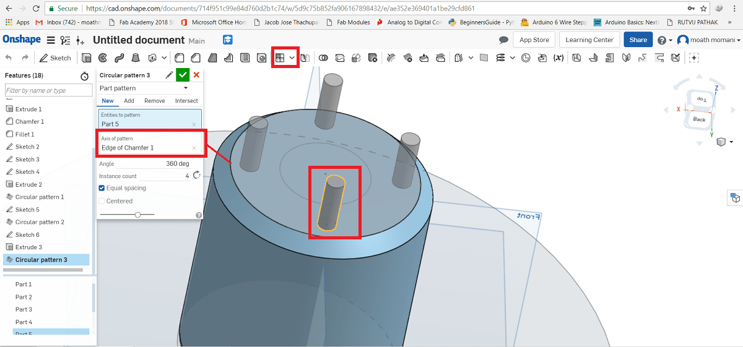Select the Rib tool

[228, 58]
